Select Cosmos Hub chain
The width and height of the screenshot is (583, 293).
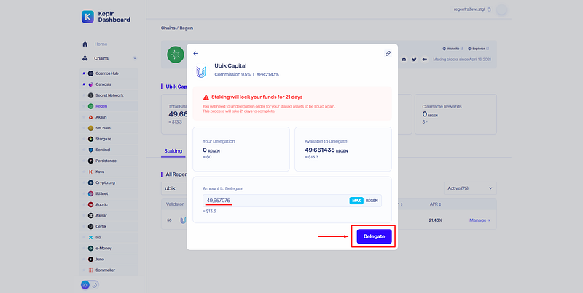coord(109,73)
